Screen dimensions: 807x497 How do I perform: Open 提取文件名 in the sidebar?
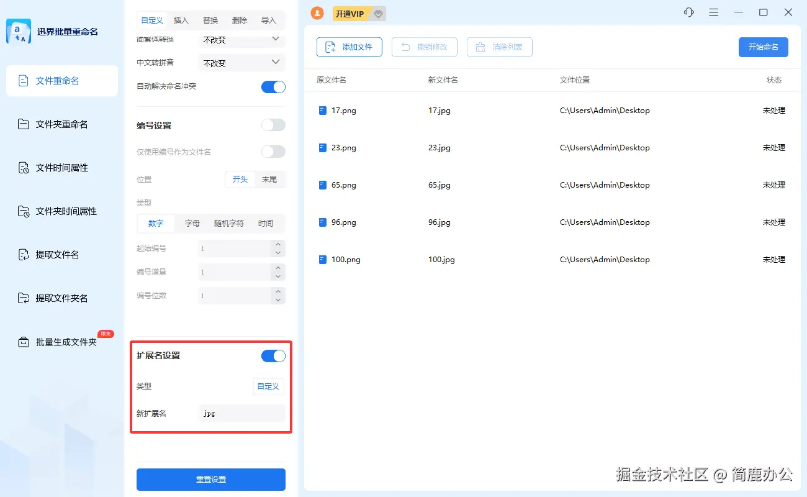click(62, 255)
